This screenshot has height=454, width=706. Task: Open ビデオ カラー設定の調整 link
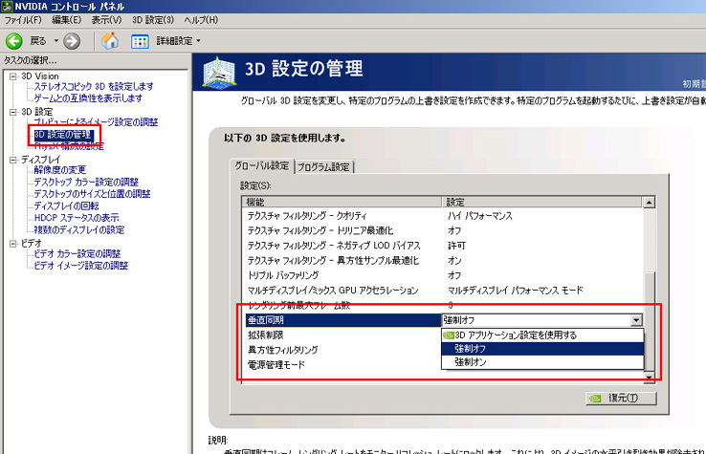(77, 254)
